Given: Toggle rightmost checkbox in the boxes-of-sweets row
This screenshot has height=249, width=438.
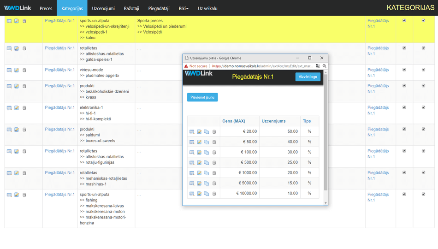Looking at the screenshot, I should (423, 129).
